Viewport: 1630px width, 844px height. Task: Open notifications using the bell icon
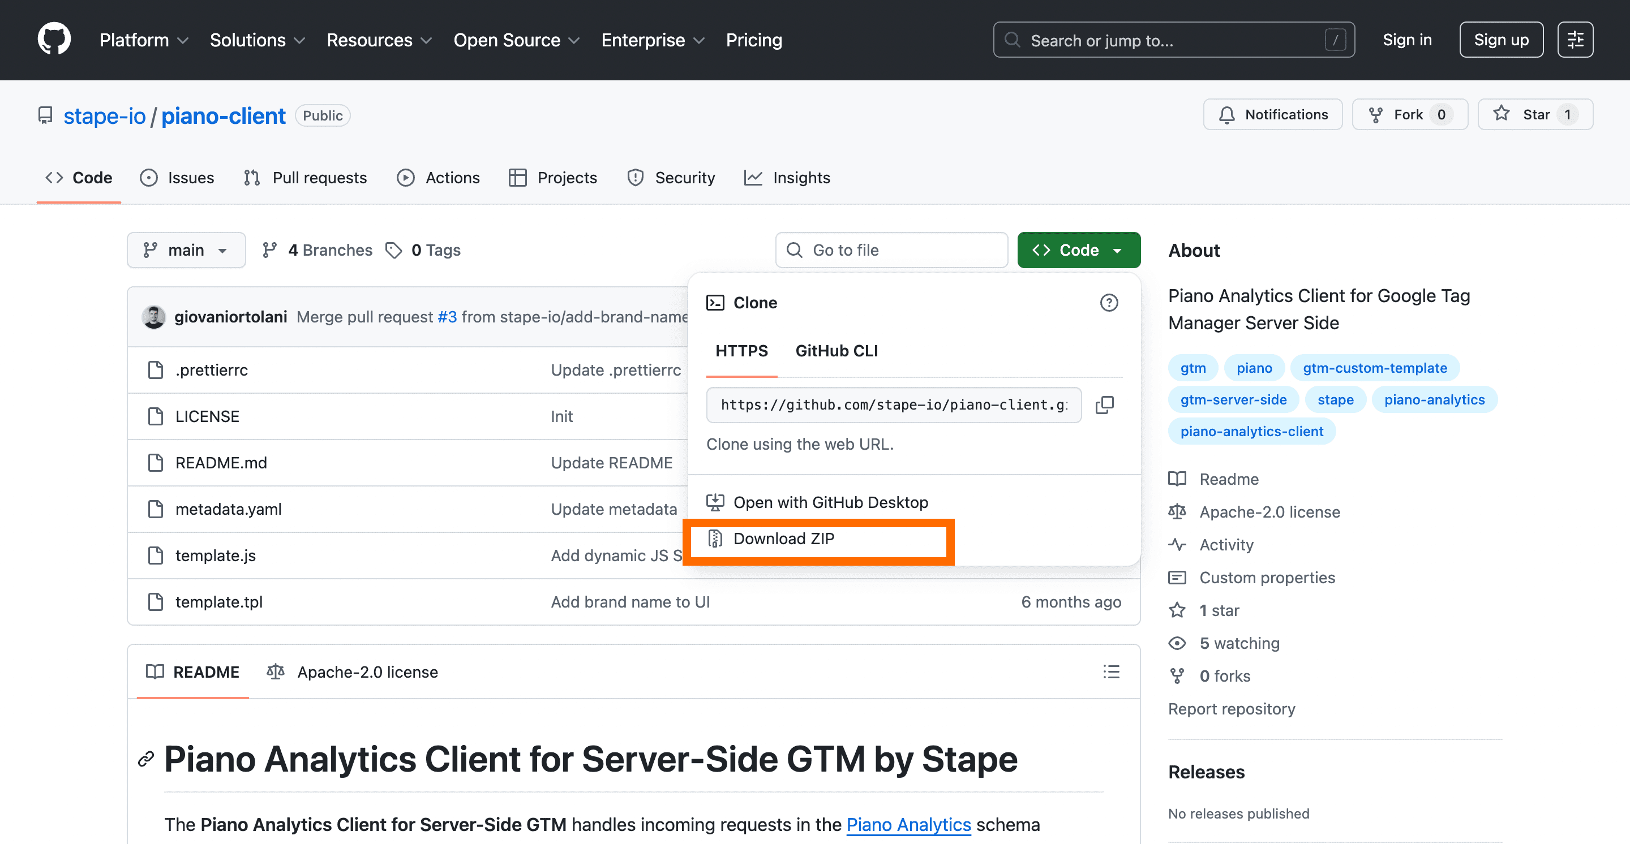(1228, 114)
